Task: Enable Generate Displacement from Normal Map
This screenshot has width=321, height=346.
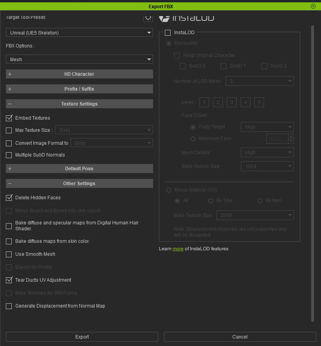Action: pyautogui.click(x=9, y=306)
